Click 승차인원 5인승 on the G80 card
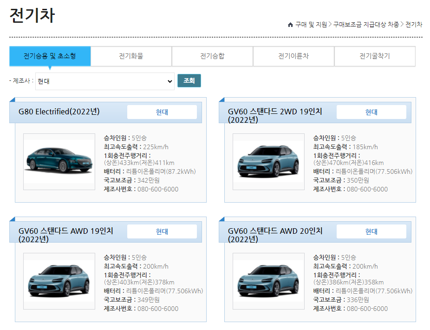The height and width of the screenshot is (330, 430). [125, 138]
